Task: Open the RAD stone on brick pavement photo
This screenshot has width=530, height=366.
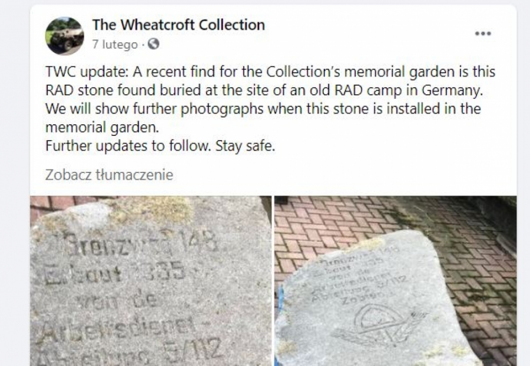Action: point(396,281)
